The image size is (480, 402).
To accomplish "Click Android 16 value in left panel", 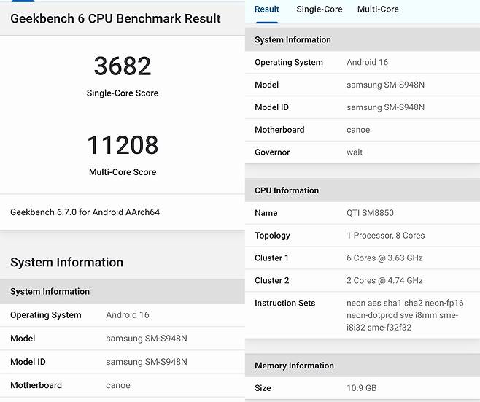I will pyautogui.click(x=128, y=315).
